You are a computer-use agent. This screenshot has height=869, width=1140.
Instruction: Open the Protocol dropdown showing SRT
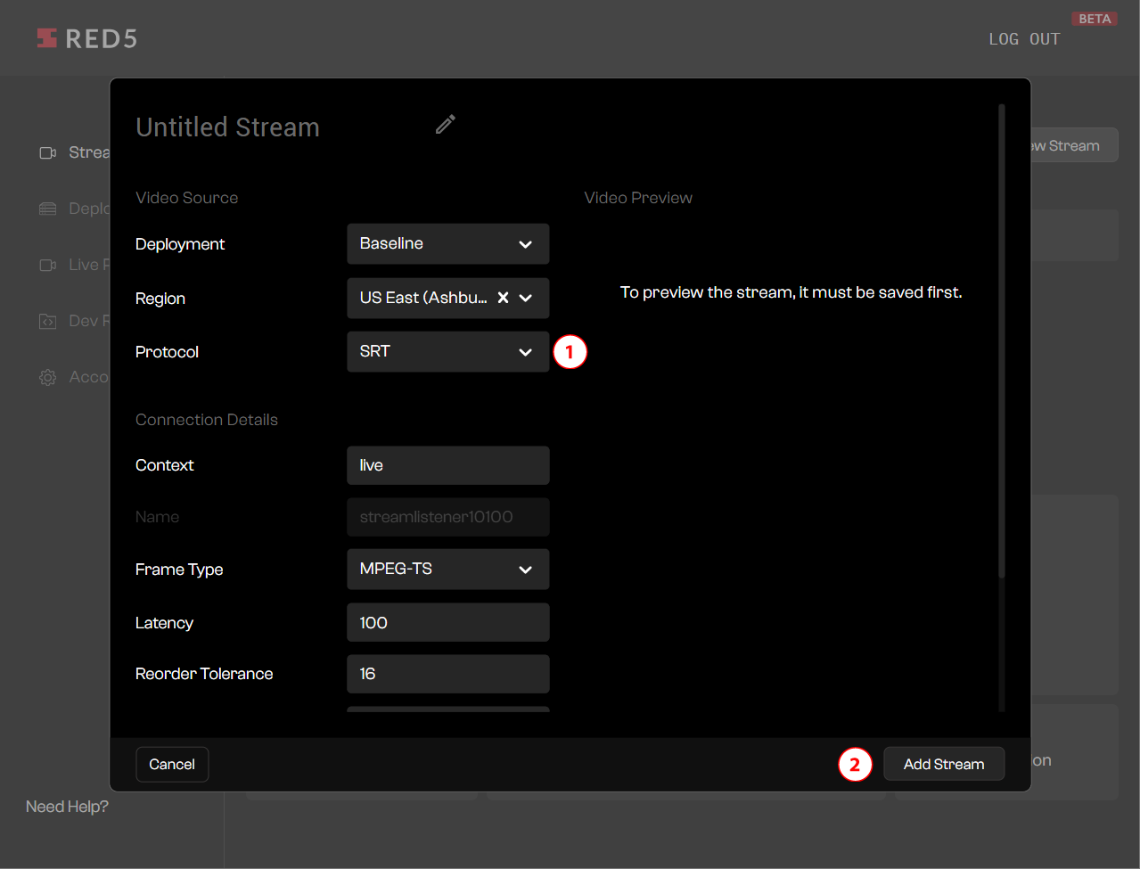pyautogui.click(x=448, y=352)
